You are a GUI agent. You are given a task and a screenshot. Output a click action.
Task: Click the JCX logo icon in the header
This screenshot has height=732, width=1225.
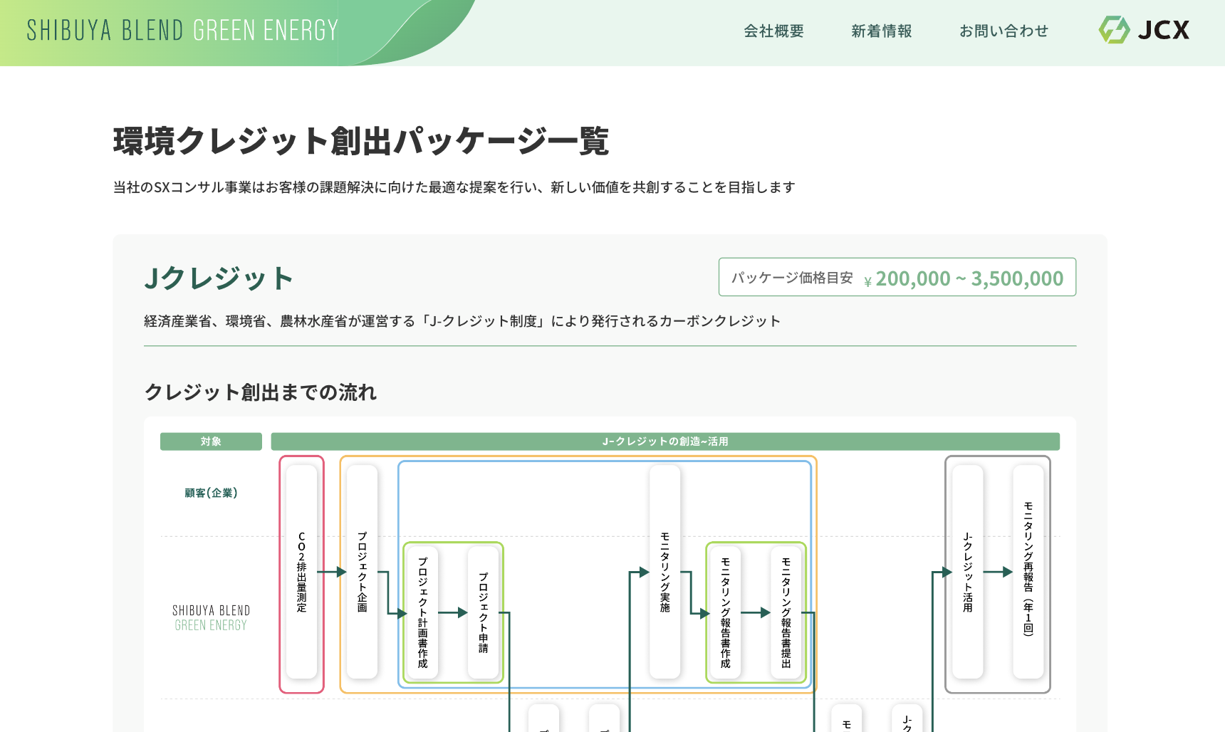[1144, 30]
